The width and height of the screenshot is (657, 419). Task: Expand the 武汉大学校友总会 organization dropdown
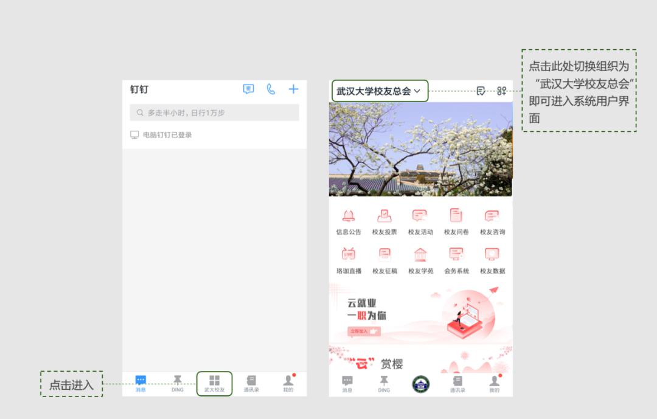coord(378,91)
